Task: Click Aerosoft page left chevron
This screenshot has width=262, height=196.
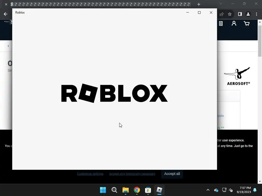Action: [x=8, y=46]
